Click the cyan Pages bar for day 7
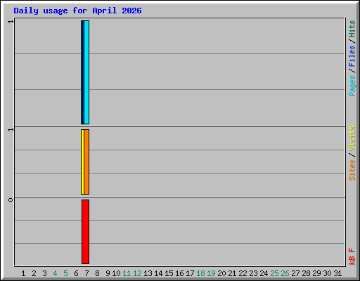This screenshot has height=281, width=360. (x=86, y=72)
